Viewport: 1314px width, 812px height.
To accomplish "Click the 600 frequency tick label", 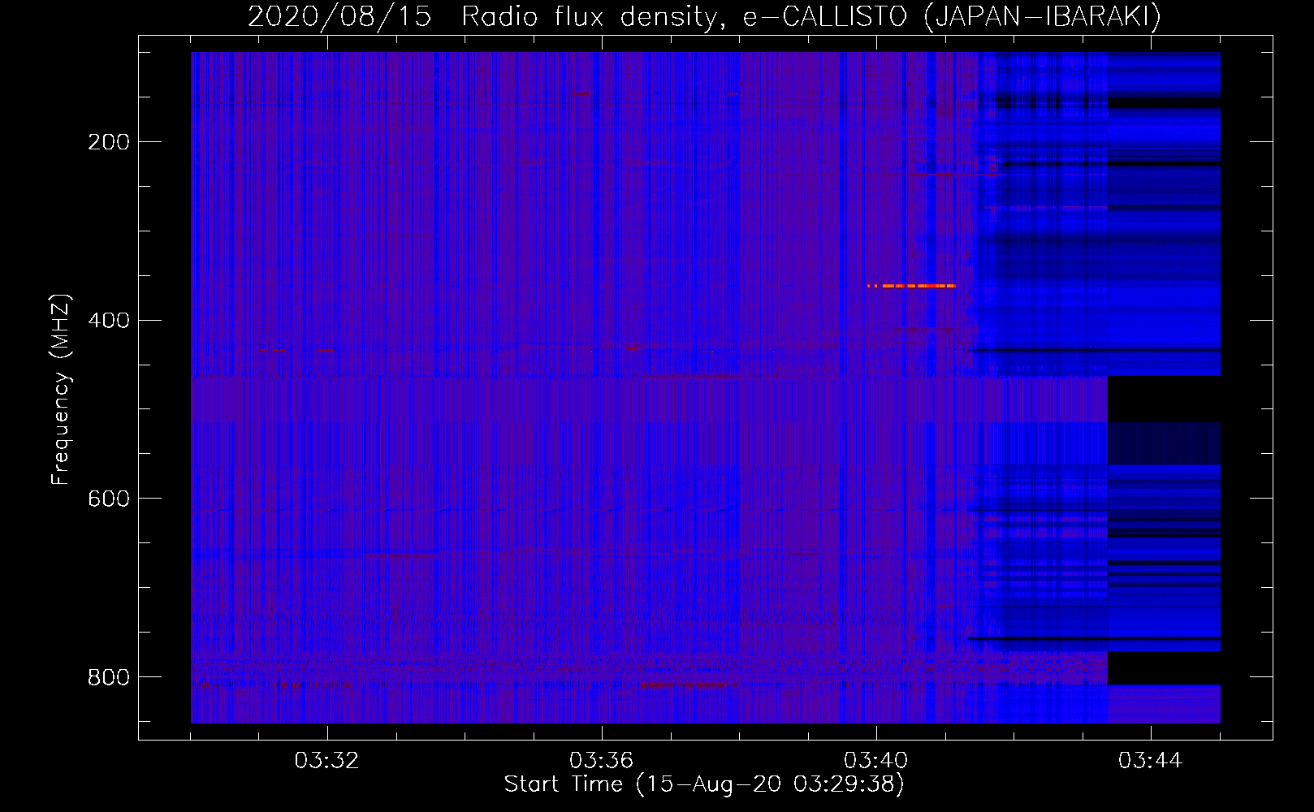I will pyautogui.click(x=109, y=499).
